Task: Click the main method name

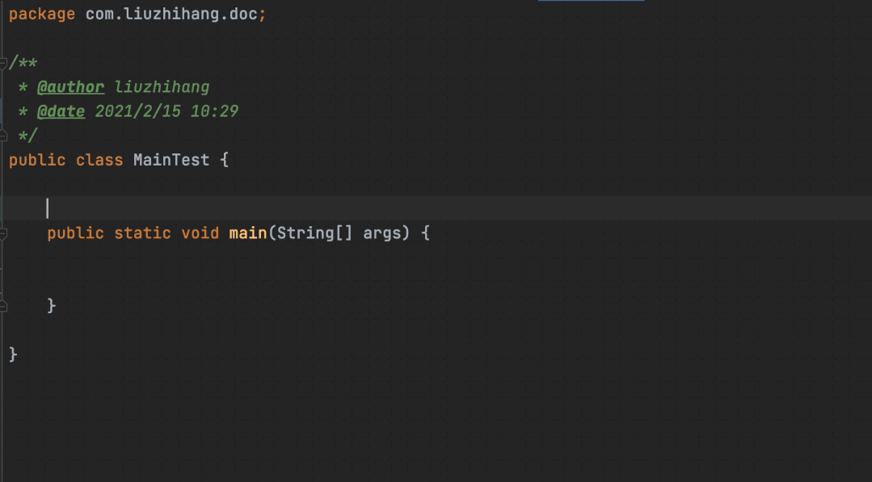Action: (248, 233)
